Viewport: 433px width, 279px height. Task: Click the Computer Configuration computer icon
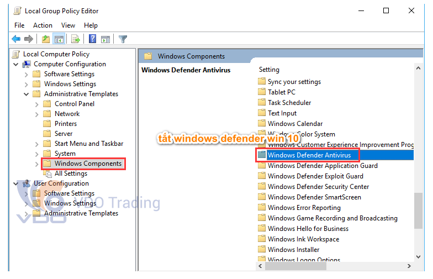click(x=27, y=64)
